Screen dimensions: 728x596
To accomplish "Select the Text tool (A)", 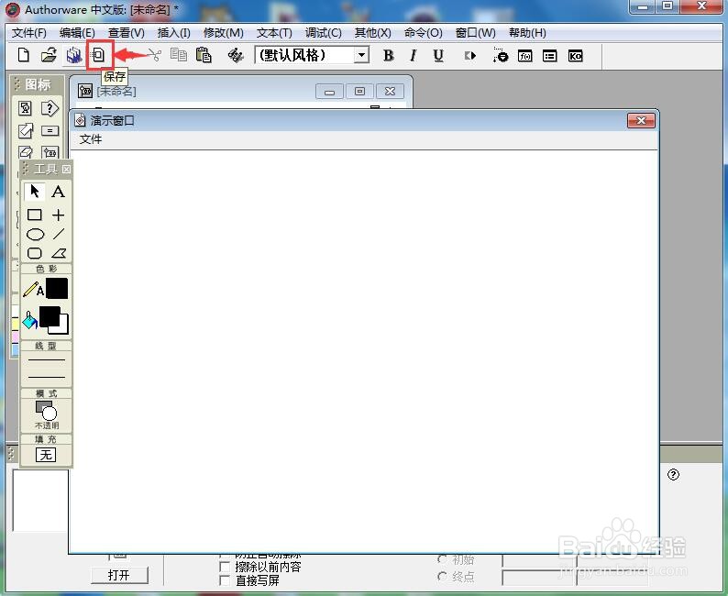I will 58,192.
